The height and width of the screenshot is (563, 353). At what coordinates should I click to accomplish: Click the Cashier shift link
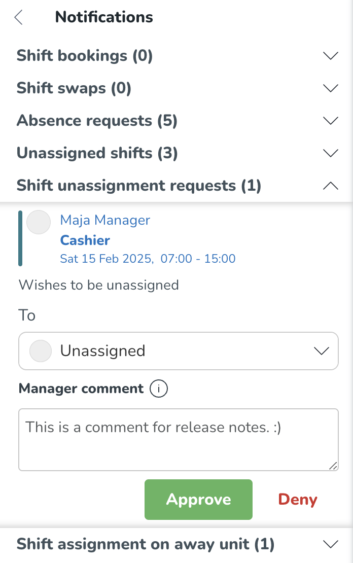tap(85, 240)
